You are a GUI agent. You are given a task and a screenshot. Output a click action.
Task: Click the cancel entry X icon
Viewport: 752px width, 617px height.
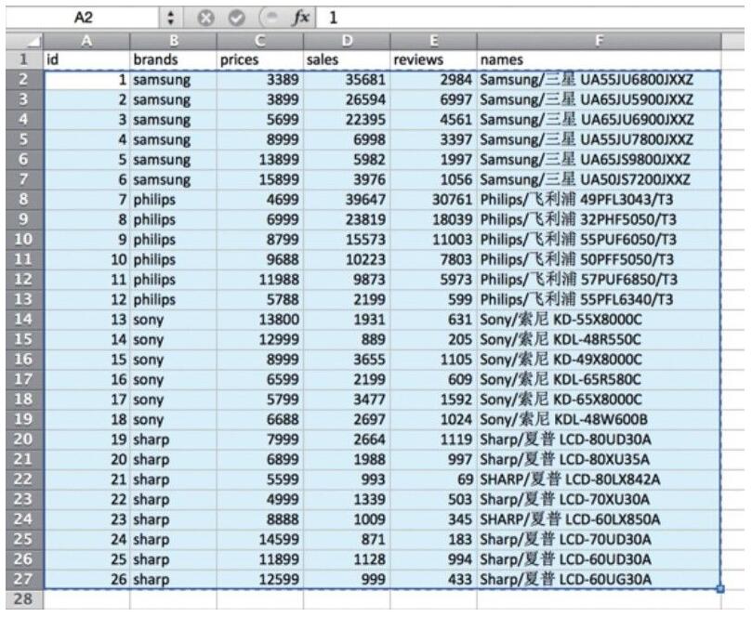pyautogui.click(x=205, y=19)
